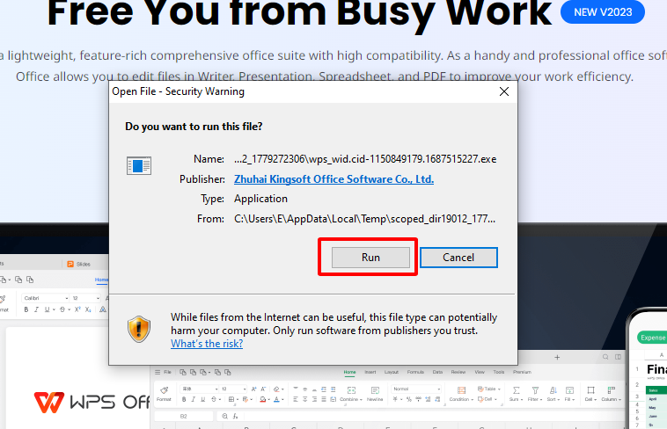Click the application file icon in the dialog
Viewport: 667px width, 429px height.
point(139,165)
